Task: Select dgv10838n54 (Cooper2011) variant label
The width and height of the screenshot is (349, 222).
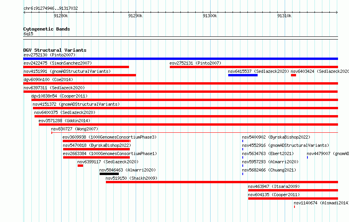Action: click(59, 96)
